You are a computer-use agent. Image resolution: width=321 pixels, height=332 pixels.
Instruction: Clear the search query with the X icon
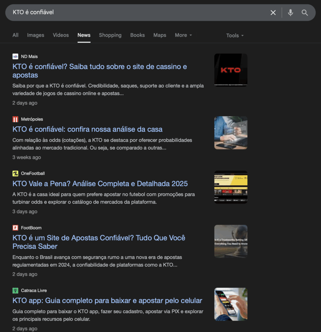tap(273, 13)
